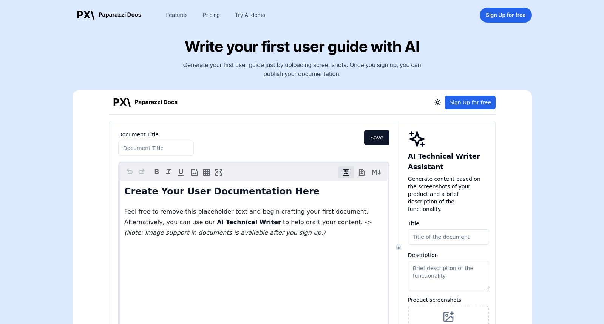Viewport: 604px width, 324px height.
Task: Click the 'Write your first user guide with AI' headline
Action: click(302, 47)
